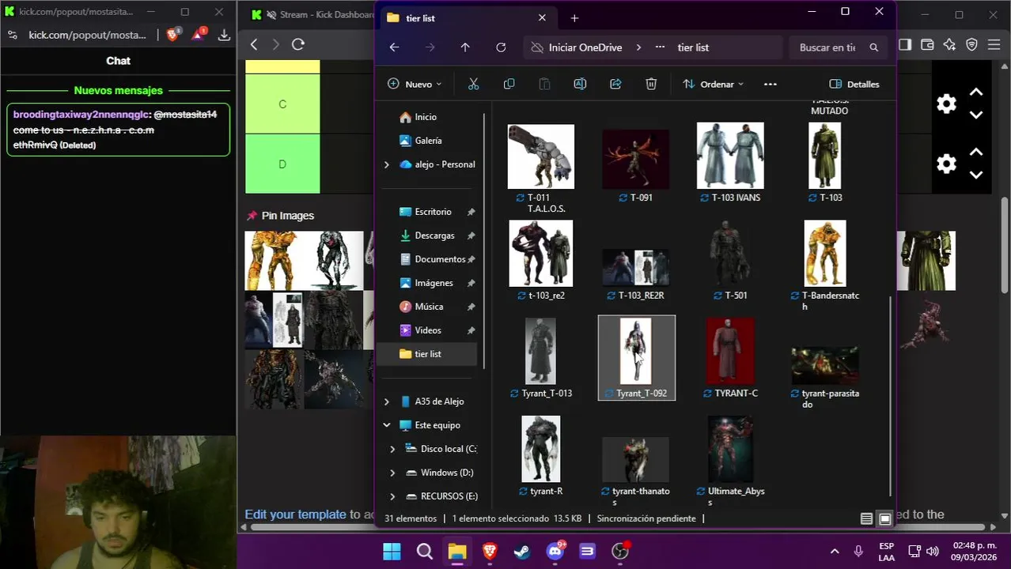Click the Windows Start button
Viewport: 1011px width, 569px height.
(x=392, y=551)
